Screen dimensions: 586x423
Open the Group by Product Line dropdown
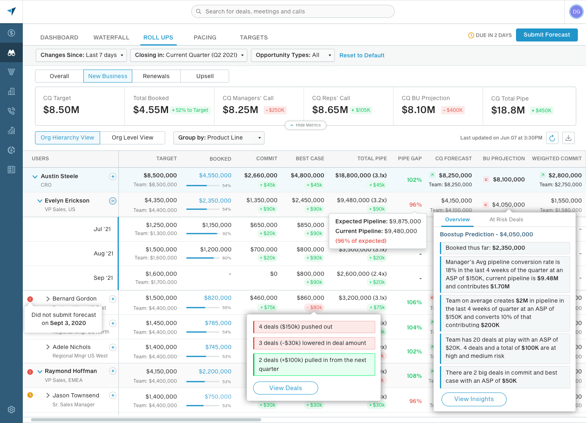click(x=219, y=138)
